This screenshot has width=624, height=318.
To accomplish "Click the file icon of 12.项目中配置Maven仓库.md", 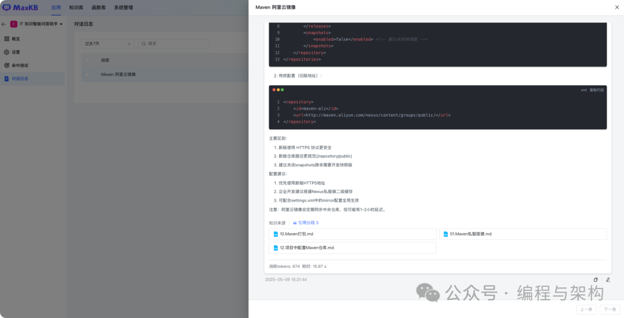I will point(276,248).
